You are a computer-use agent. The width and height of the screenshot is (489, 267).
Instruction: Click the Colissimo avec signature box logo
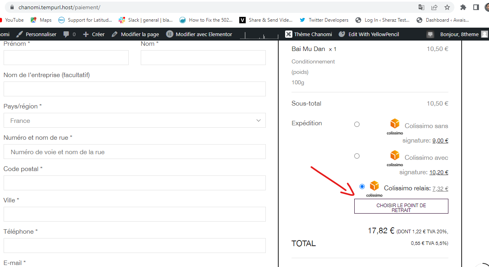(395, 158)
